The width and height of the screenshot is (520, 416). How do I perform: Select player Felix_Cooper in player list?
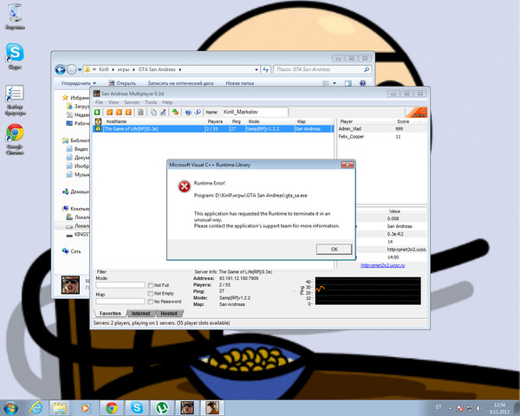pyautogui.click(x=382, y=137)
